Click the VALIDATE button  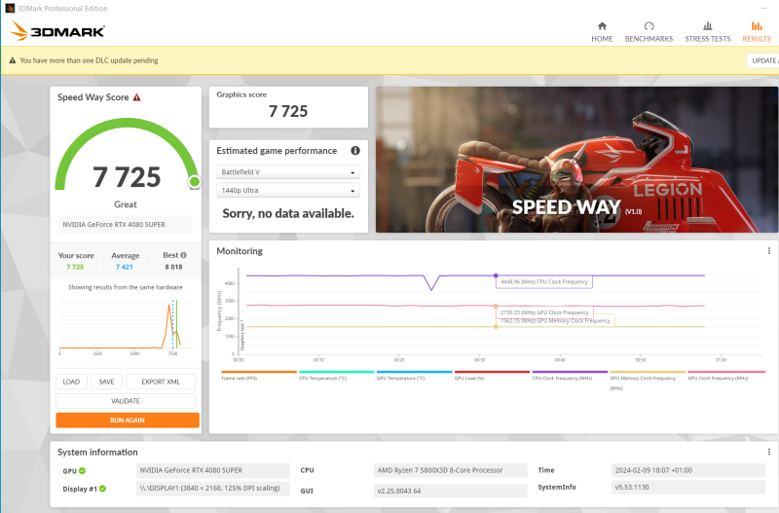tap(126, 401)
